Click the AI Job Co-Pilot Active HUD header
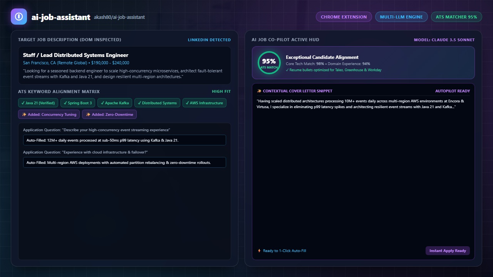Image resolution: width=493 pixels, height=277 pixels. point(285,40)
